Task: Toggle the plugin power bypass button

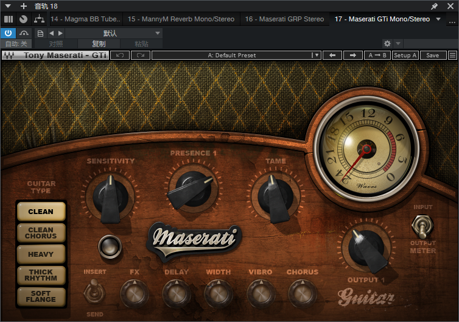Action: [x=8, y=33]
